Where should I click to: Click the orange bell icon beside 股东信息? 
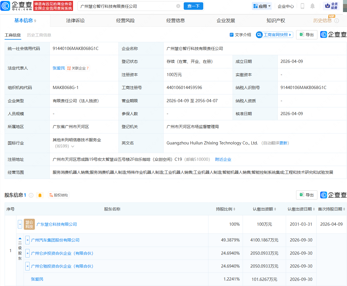coord(40,195)
